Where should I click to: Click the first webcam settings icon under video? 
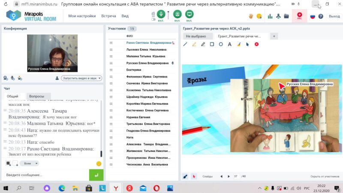(x=6, y=78)
